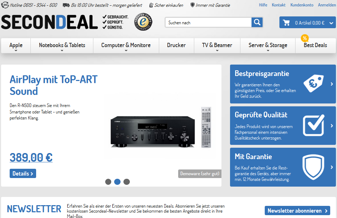Click the Suchen nach search field
The width and height of the screenshot is (337, 218).
click(x=208, y=22)
